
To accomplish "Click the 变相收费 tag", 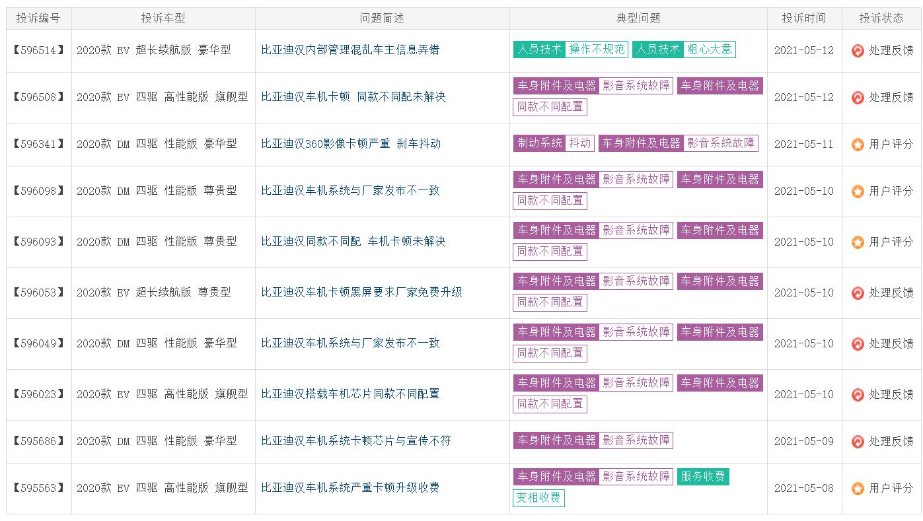I will (538, 498).
